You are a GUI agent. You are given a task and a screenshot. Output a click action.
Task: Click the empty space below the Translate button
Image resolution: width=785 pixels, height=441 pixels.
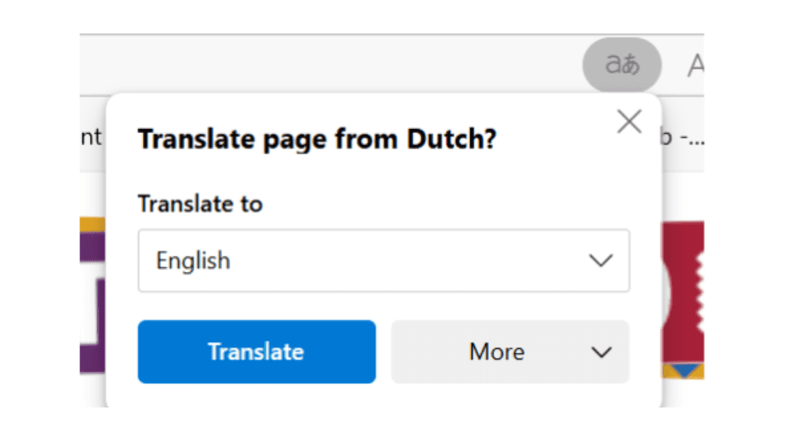(257, 396)
